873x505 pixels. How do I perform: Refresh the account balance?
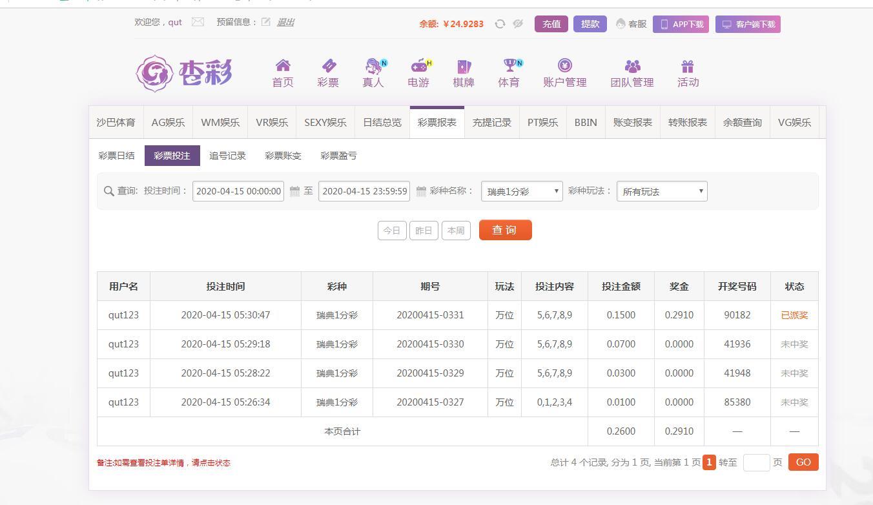click(x=500, y=24)
